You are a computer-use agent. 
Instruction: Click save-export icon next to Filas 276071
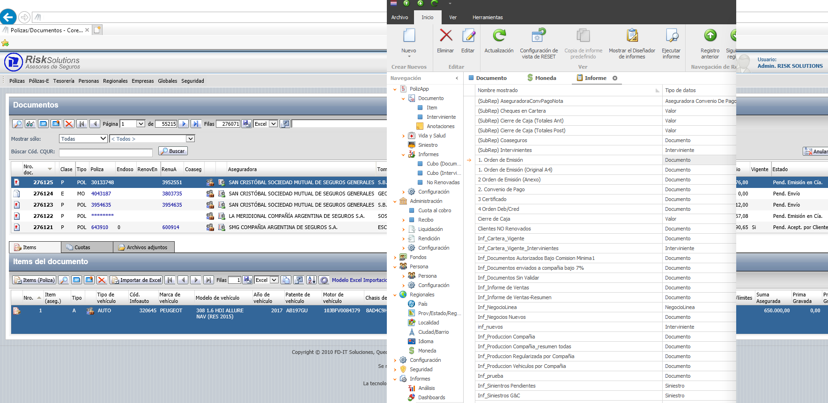(246, 124)
